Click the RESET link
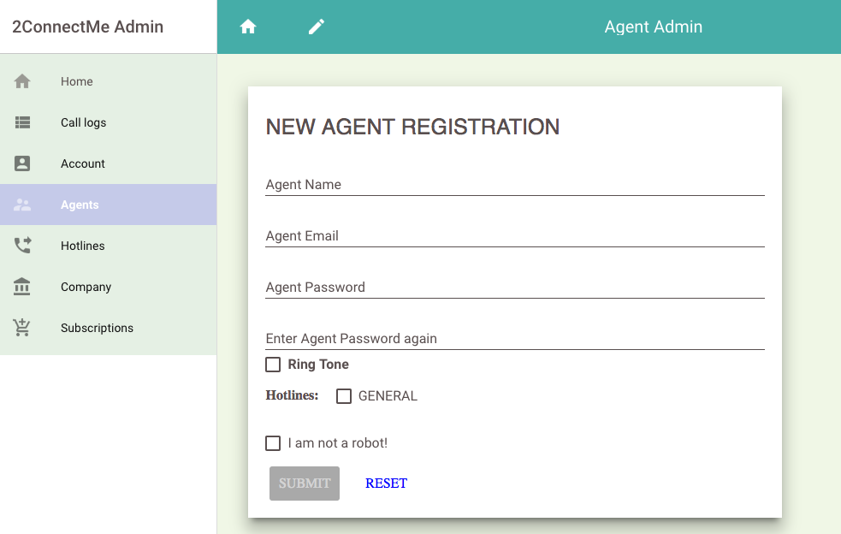 (386, 484)
